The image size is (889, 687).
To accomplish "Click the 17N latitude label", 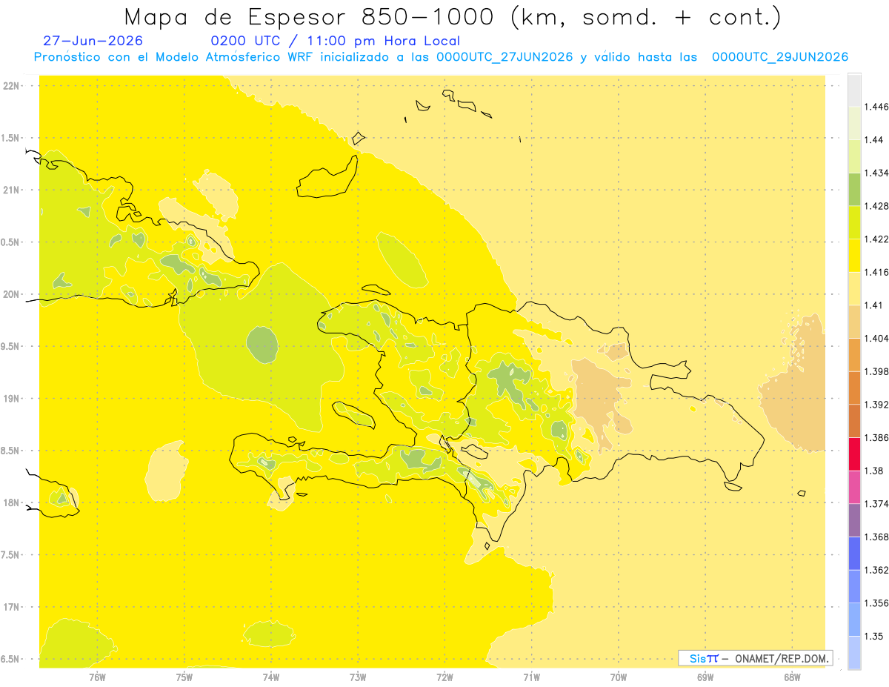I will tap(11, 608).
